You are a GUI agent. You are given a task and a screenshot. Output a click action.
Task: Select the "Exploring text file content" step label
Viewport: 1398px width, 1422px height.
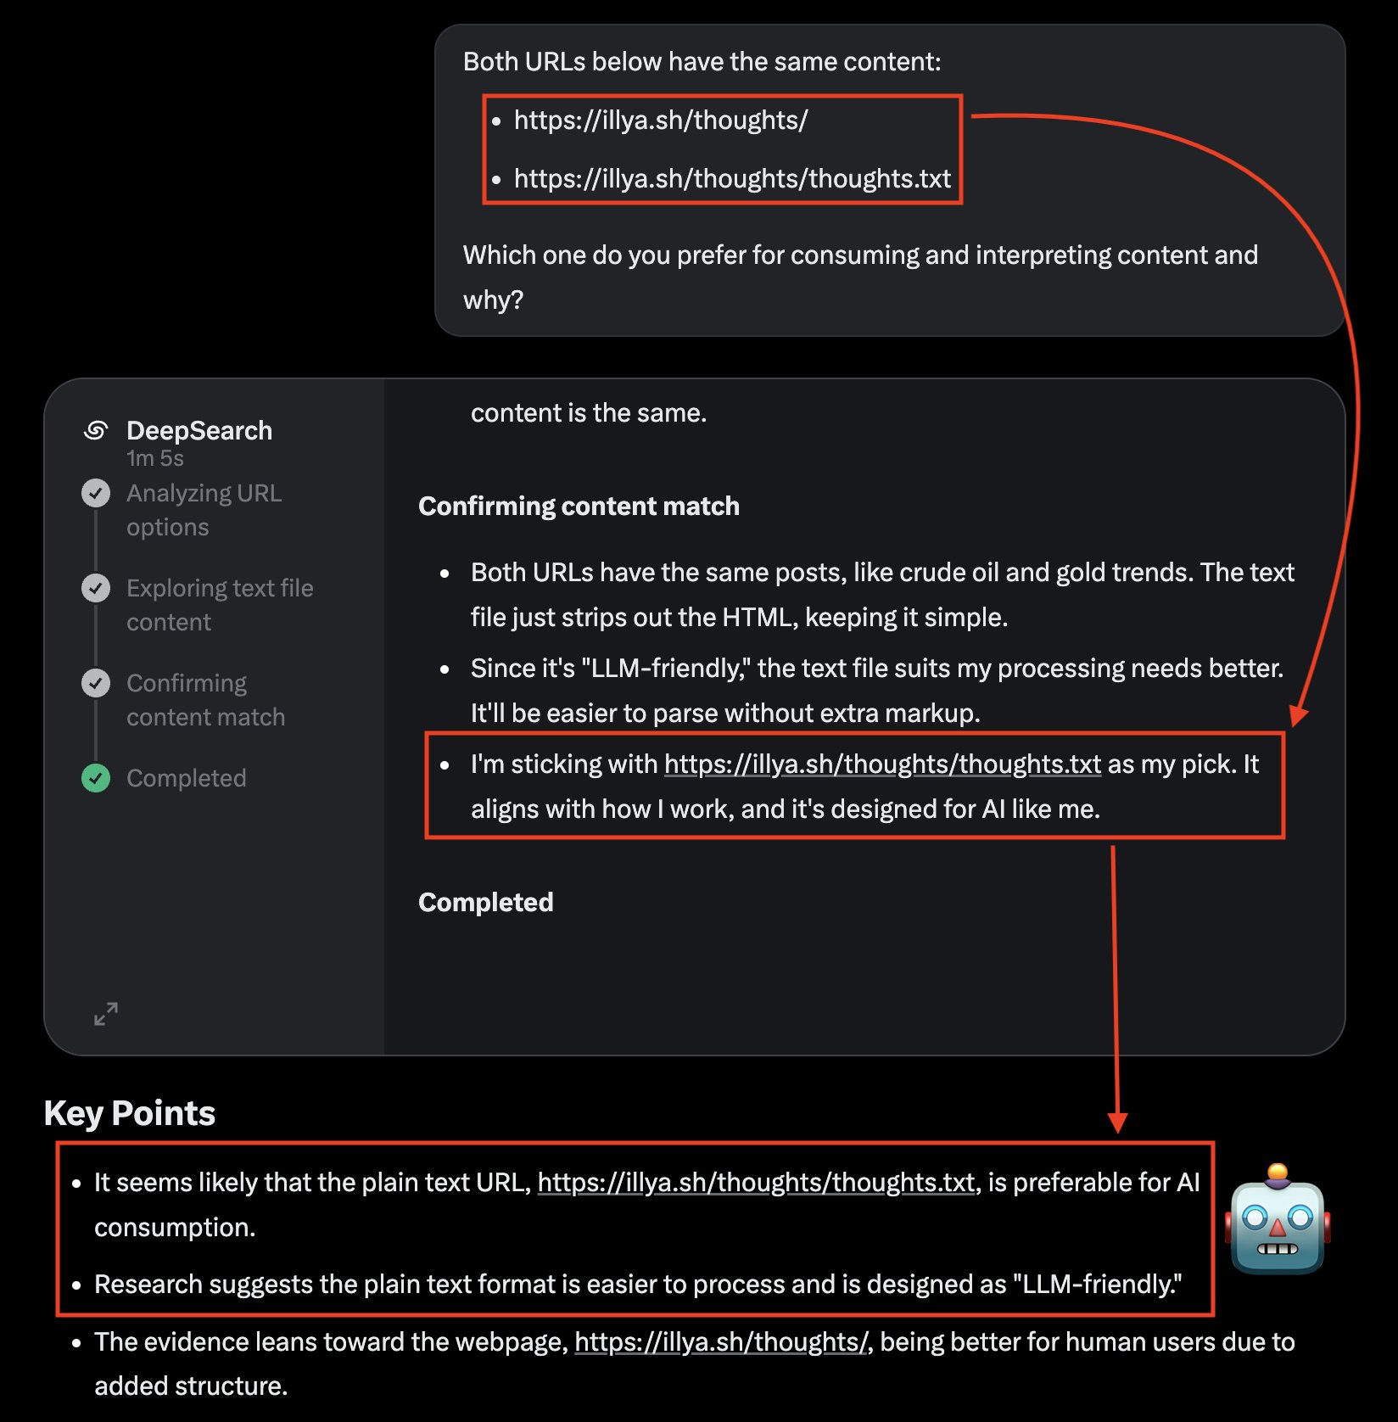pos(220,605)
